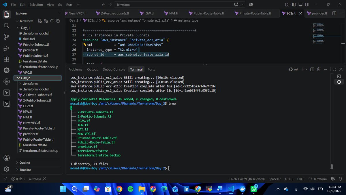
Task: Switch to the Debug Console tab
Action: click(114, 69)
